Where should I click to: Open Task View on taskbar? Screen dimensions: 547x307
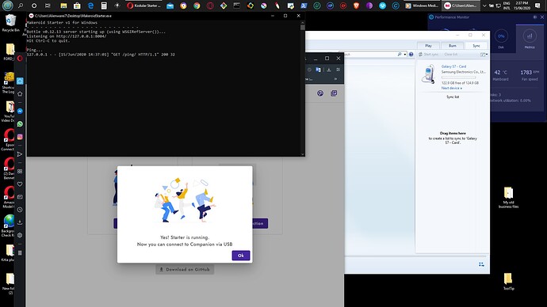coord(48,6)
